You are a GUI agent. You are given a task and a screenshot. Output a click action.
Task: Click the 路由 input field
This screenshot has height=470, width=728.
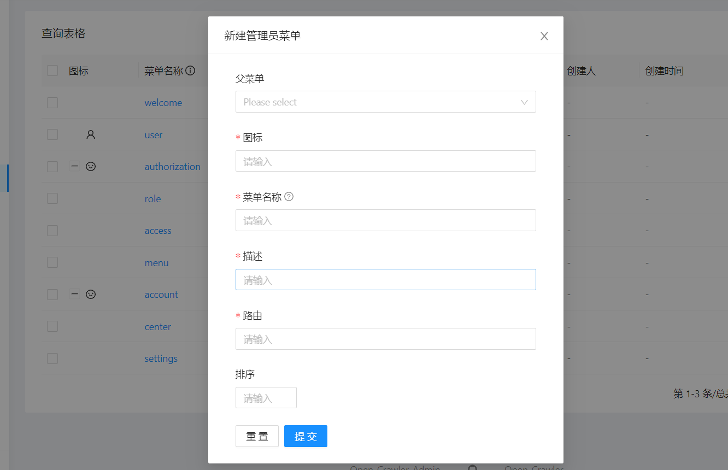coord(385,339)
